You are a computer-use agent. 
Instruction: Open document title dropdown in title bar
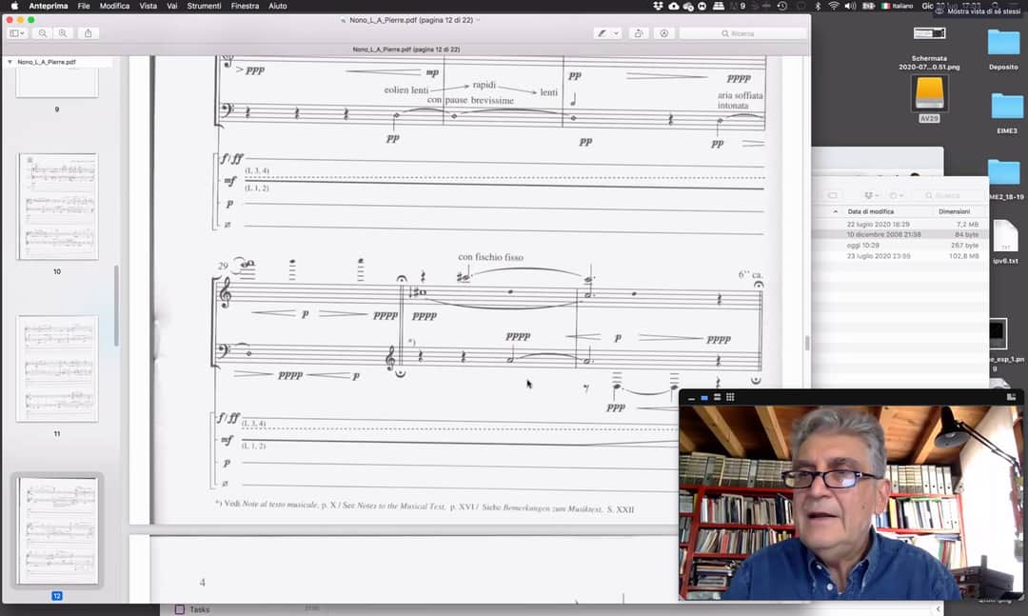478,20
